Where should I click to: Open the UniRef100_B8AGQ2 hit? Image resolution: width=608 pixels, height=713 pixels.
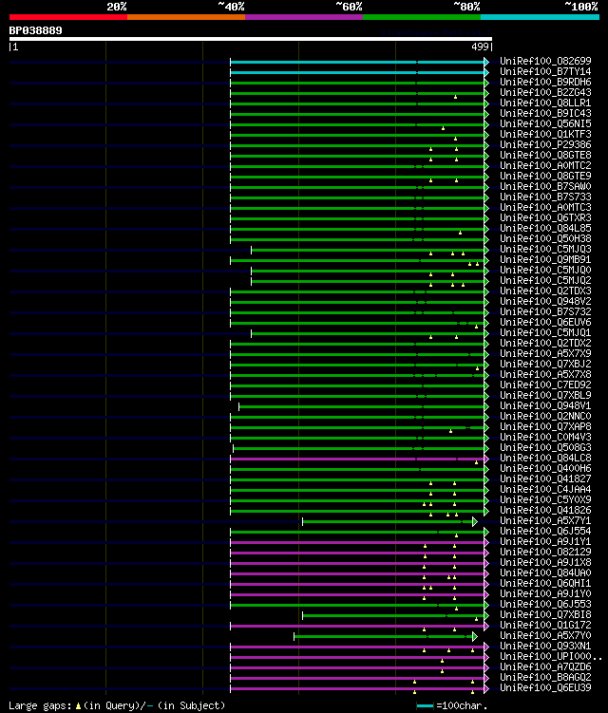(545, 678)
